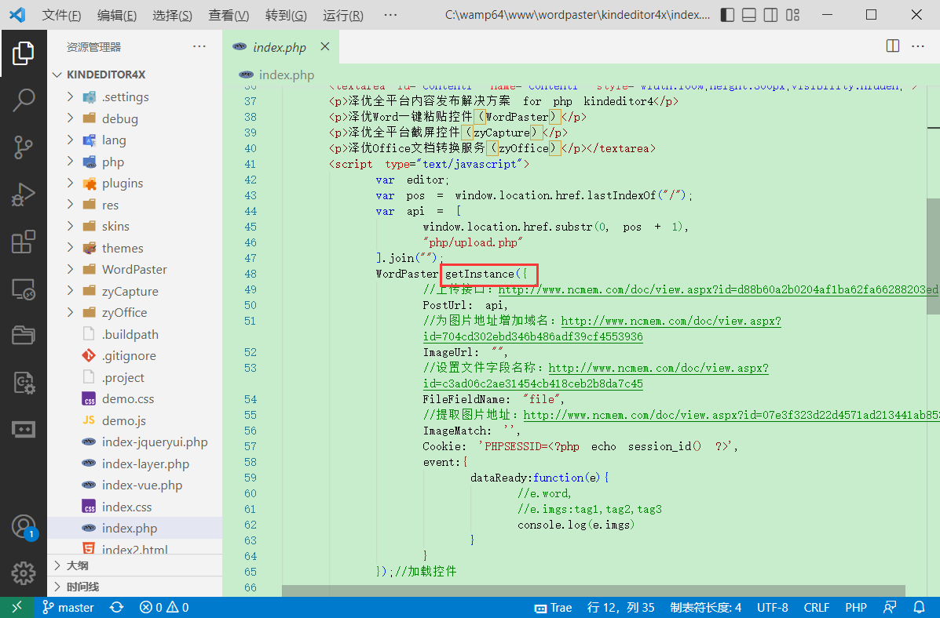Click the master branch button

68,607
